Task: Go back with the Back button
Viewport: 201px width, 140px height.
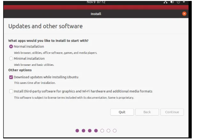Action: pos(147,112)
